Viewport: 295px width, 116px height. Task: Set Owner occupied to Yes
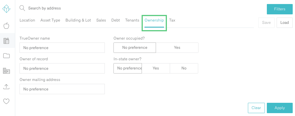[x=177, y=48]
